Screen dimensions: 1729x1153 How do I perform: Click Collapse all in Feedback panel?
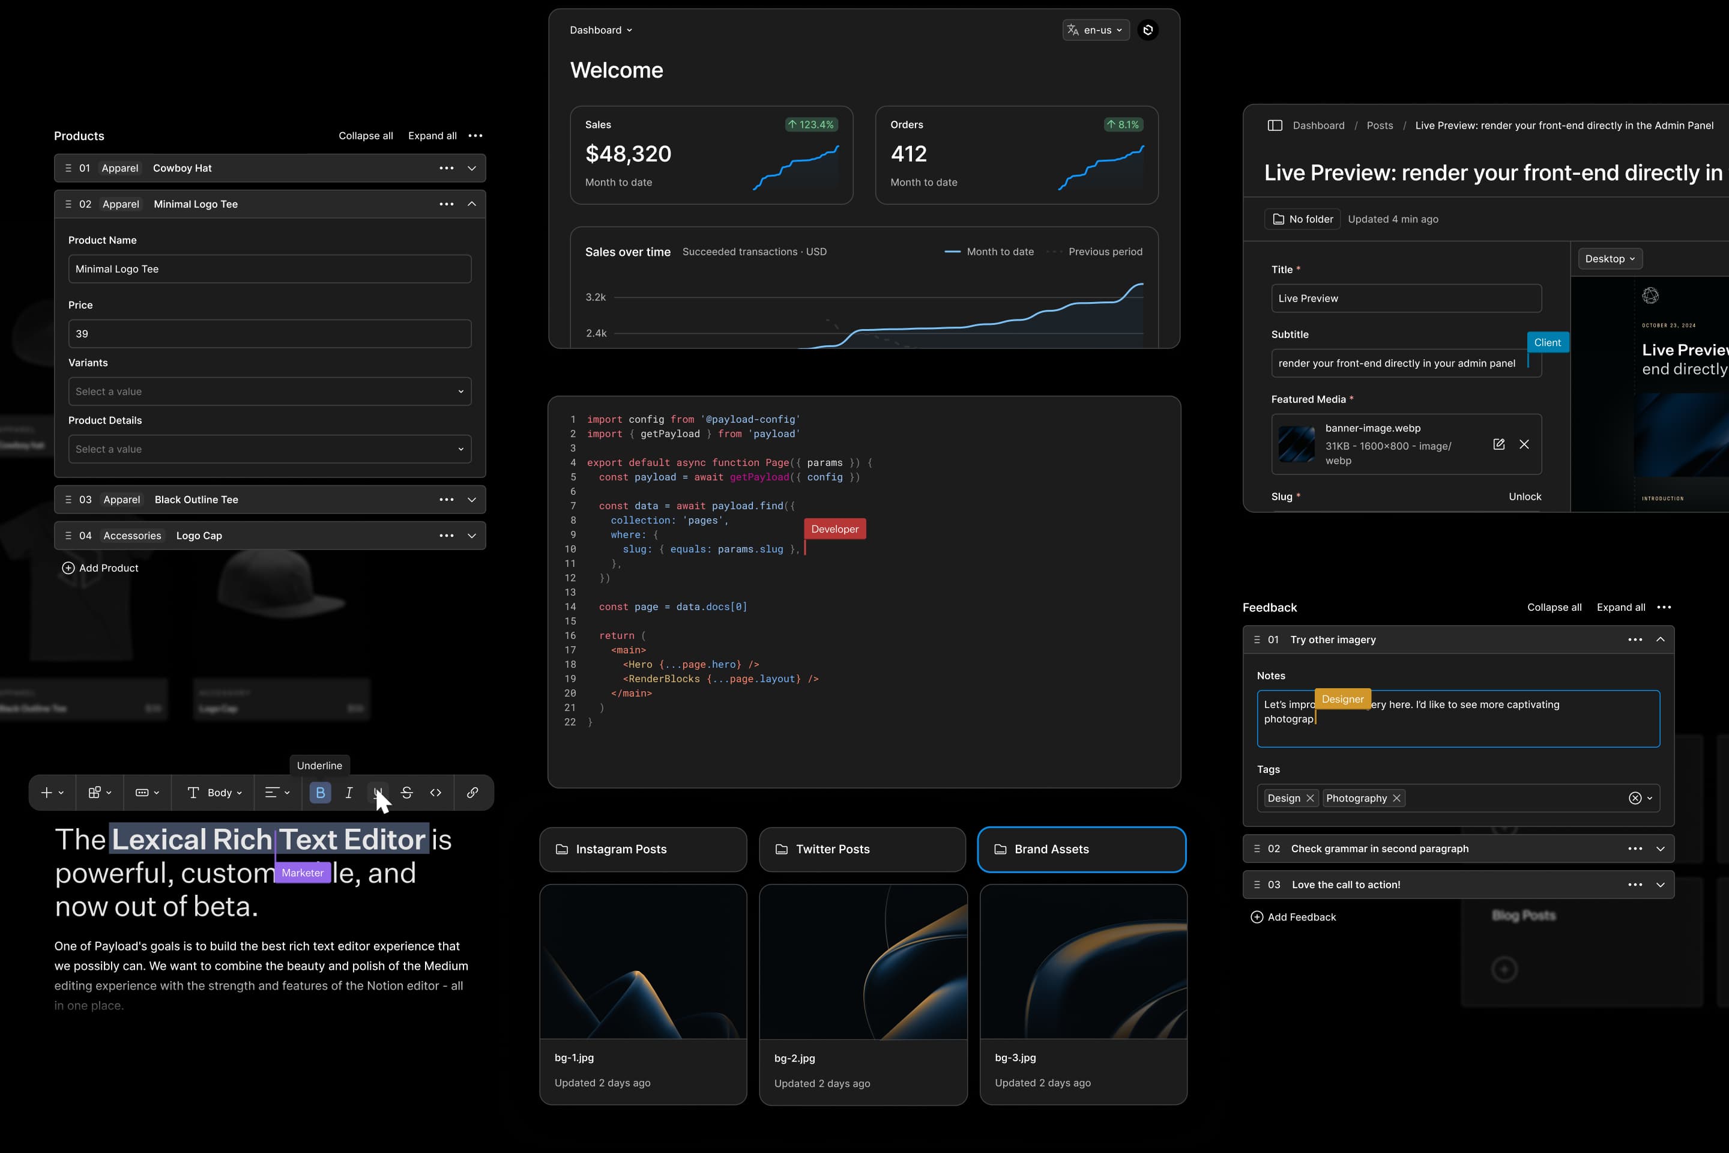[x=1554, y=607]
